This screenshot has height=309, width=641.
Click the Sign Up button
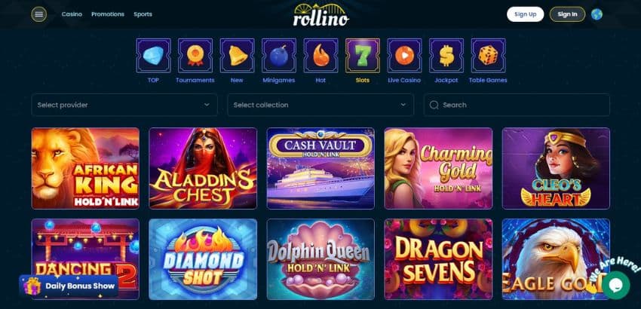click(526, 14)
